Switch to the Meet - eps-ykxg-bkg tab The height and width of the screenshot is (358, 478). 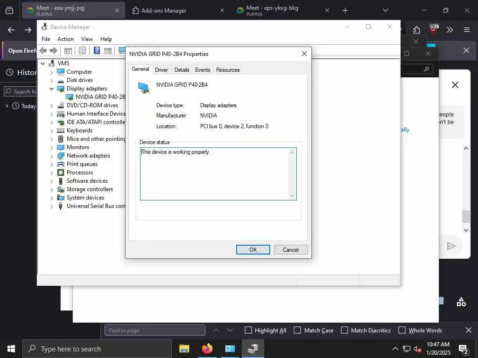tap(283, 10)
